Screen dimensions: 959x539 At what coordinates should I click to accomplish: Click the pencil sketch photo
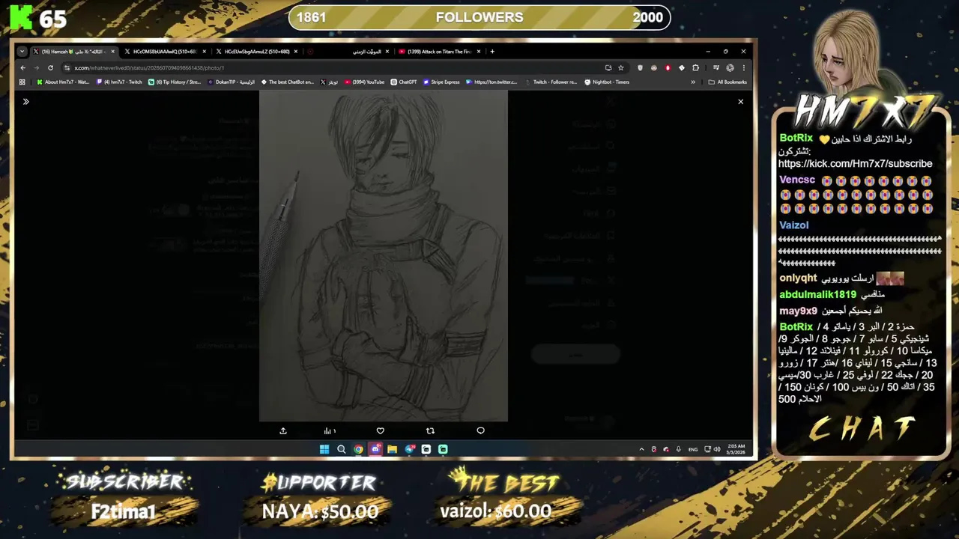click(x=384, y=257)
